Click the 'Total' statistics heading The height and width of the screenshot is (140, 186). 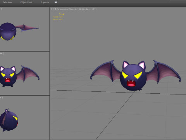coord(62,14)
